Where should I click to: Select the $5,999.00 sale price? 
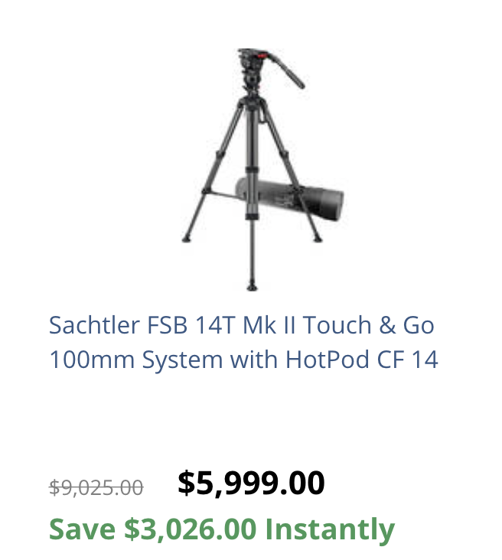[251, 483]
